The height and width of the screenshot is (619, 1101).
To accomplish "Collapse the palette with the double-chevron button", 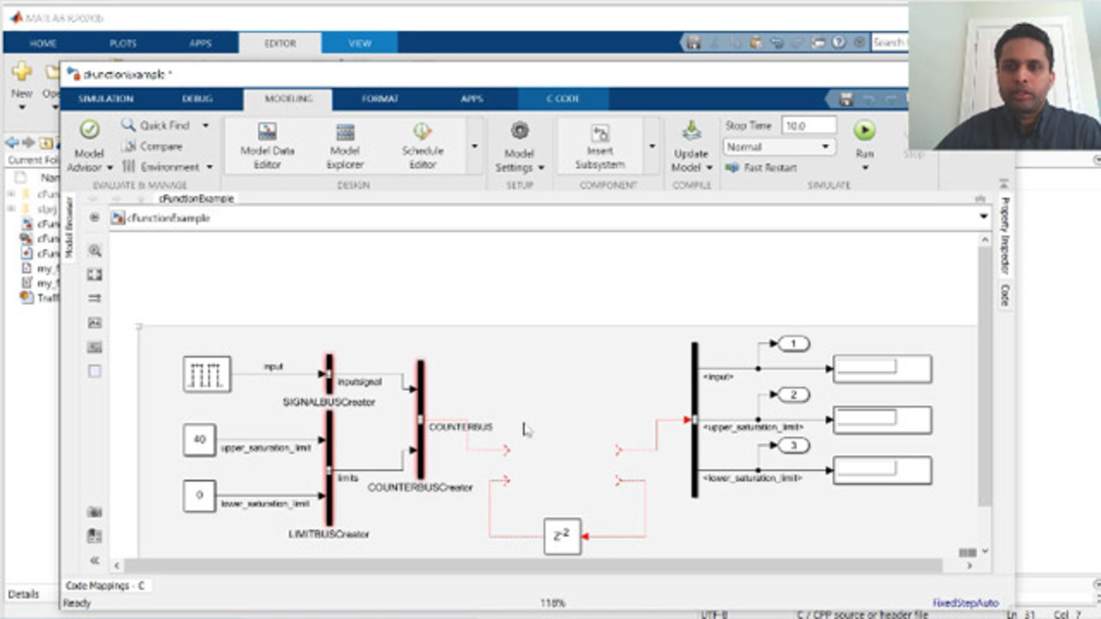I will coord(95,560).
